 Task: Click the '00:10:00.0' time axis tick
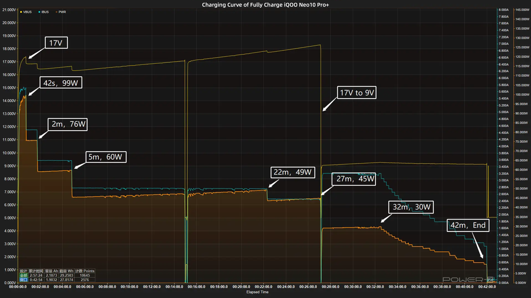129,287
